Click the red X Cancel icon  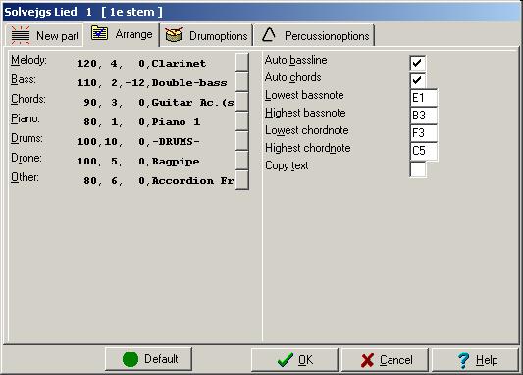click(x=367, y=360)
